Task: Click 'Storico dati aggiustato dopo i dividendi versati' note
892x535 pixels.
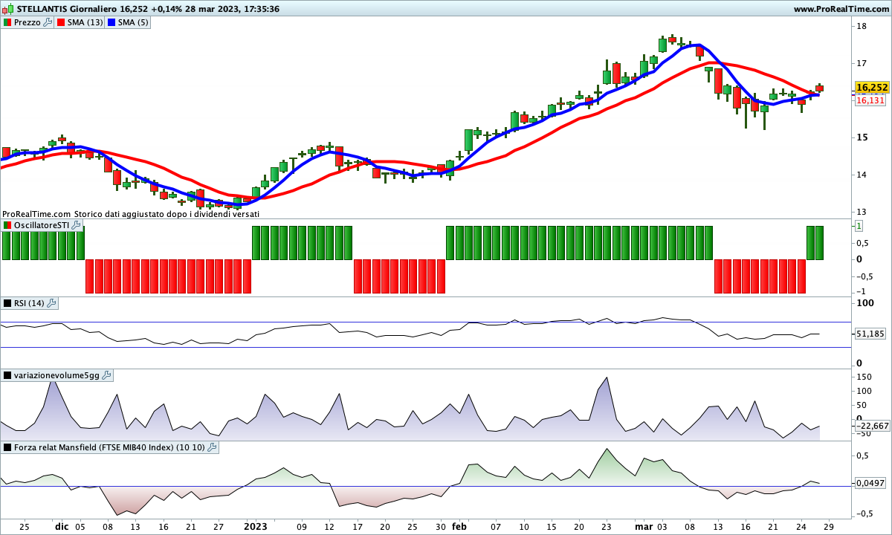Action: click(167, 214)
